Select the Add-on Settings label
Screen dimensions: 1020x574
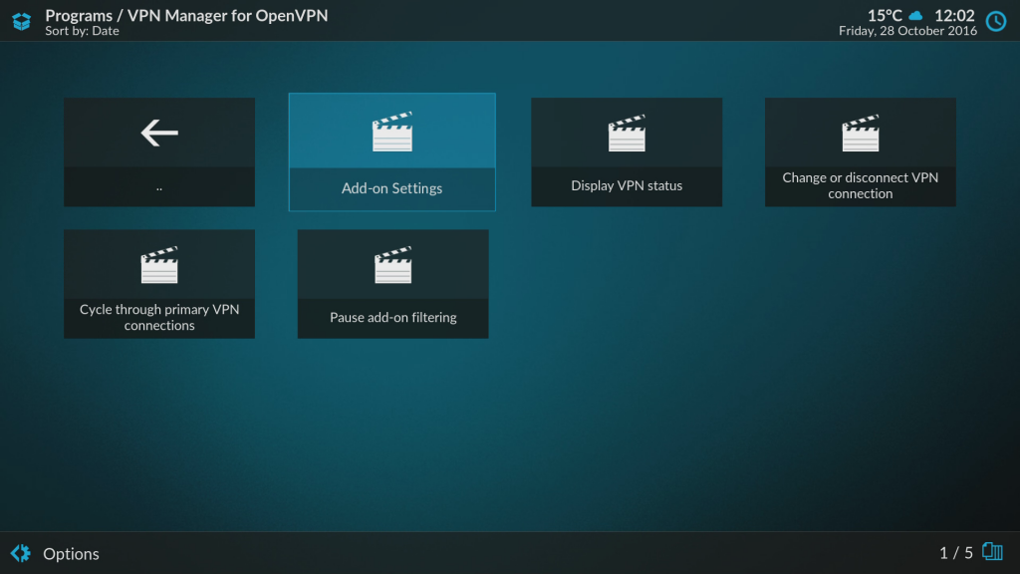click(391, 188)
